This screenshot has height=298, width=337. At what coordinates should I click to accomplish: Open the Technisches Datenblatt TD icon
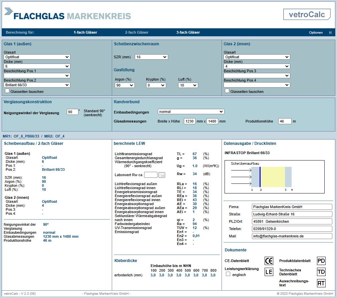pos(321,272)
